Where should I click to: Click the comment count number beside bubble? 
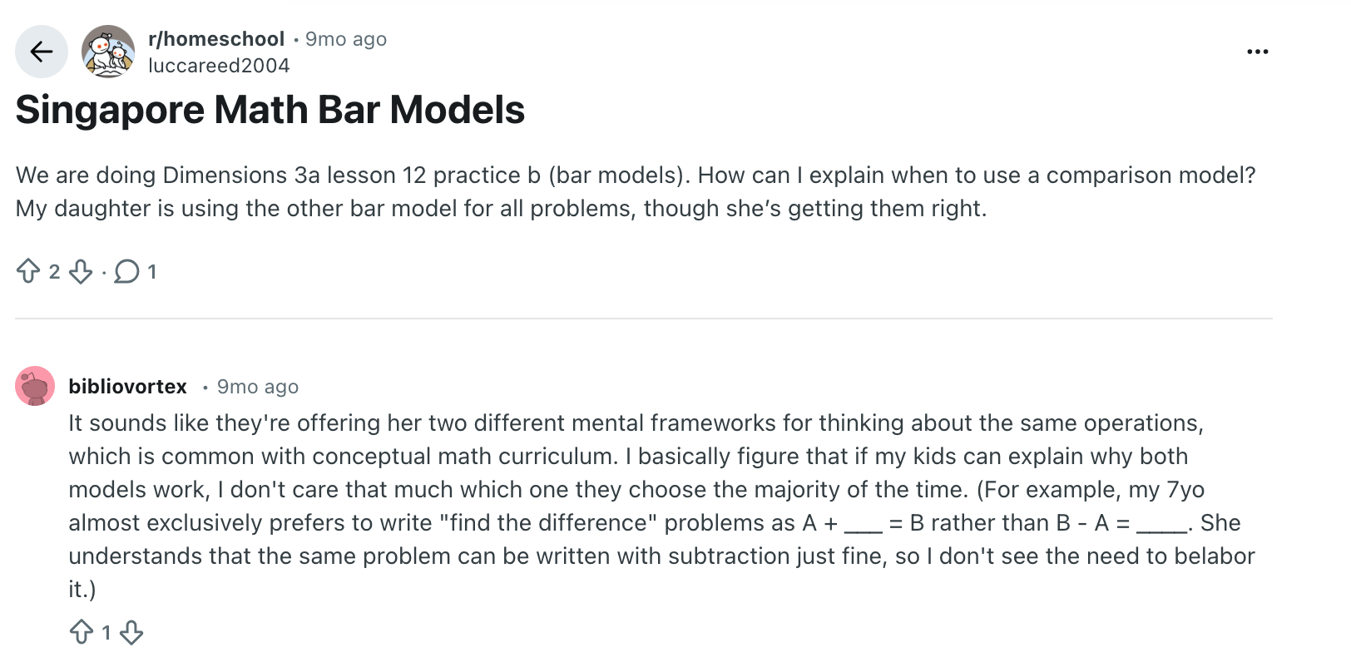pyautogui.click(x=152, y=272)
